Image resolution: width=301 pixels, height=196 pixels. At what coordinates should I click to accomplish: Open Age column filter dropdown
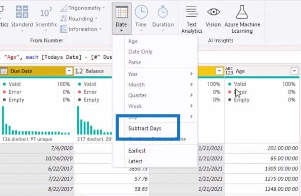(x=294, y=71)
